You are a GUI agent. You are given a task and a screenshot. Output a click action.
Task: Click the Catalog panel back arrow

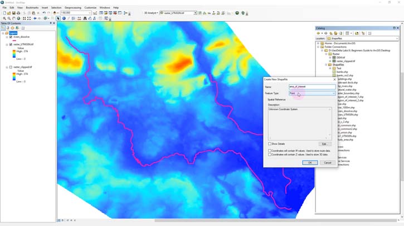point(318,33)
